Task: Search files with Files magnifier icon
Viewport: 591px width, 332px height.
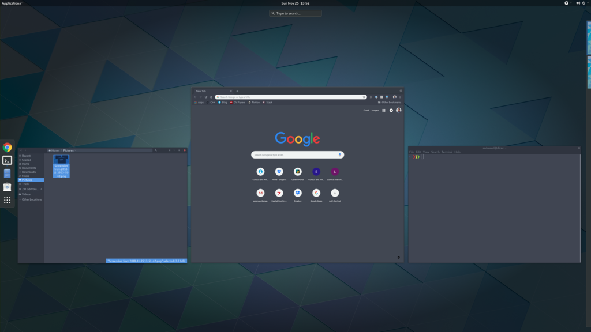Action: (x=156, y=150)
